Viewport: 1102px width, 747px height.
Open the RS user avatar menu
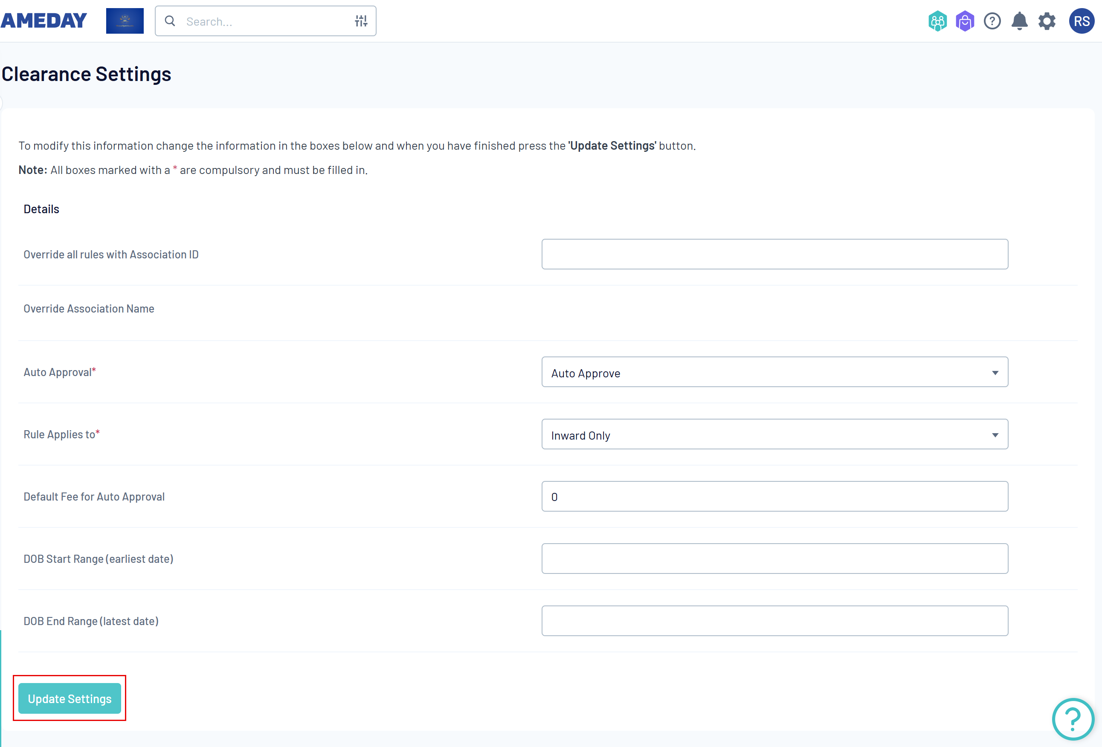point(1081,21)
